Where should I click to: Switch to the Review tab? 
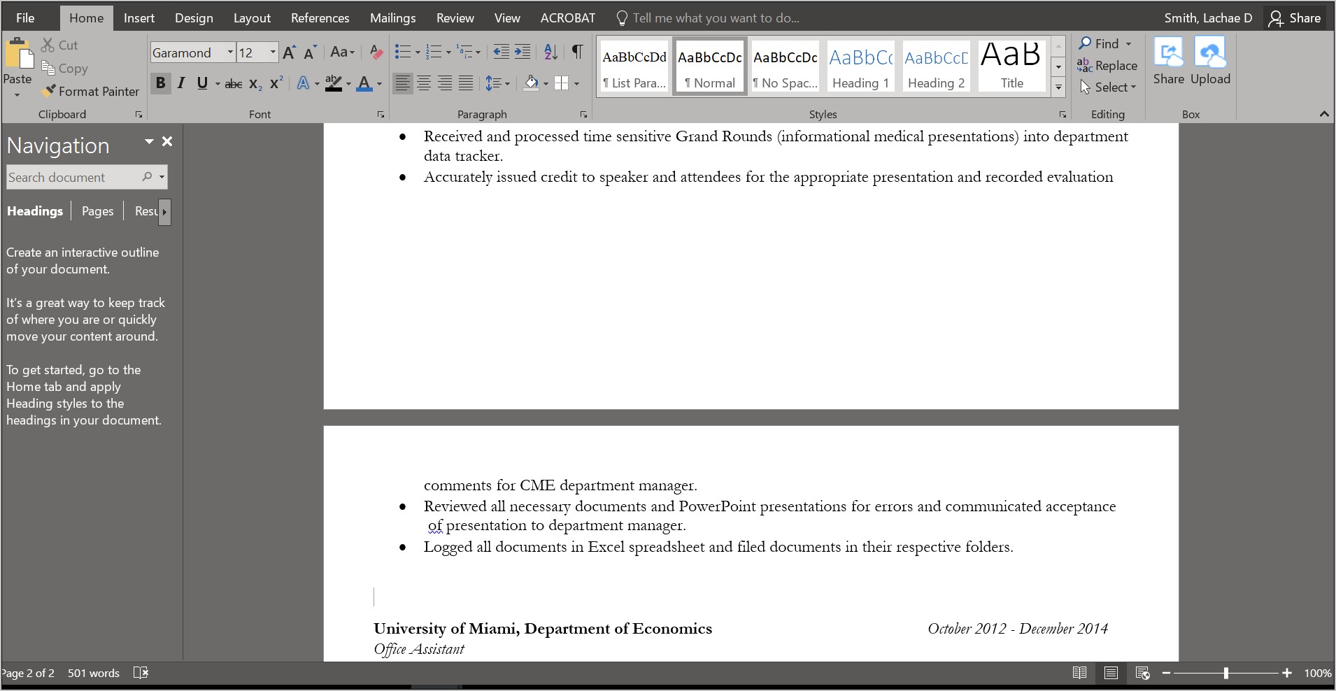click(x=455, y=18)
